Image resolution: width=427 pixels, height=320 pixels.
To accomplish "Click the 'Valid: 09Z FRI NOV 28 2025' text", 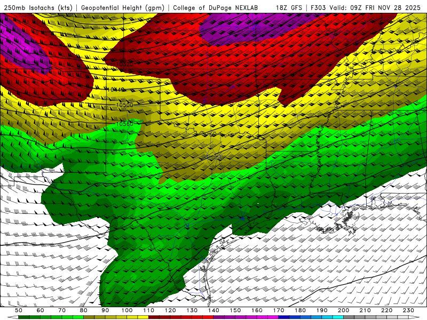I will 375,8.
